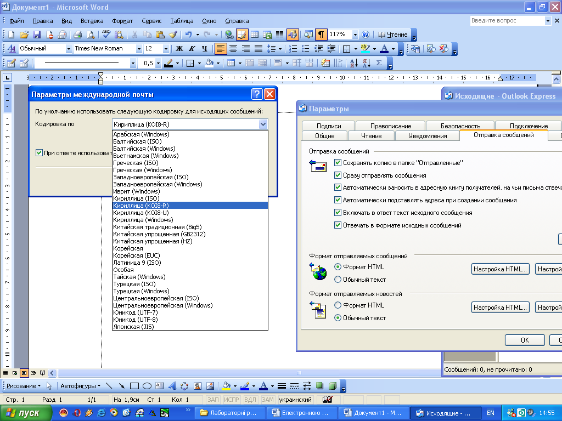The height and width of the screenshot is (421, 562).
Task: Click AutoSum sigma icon
Action: pos(379,64)
